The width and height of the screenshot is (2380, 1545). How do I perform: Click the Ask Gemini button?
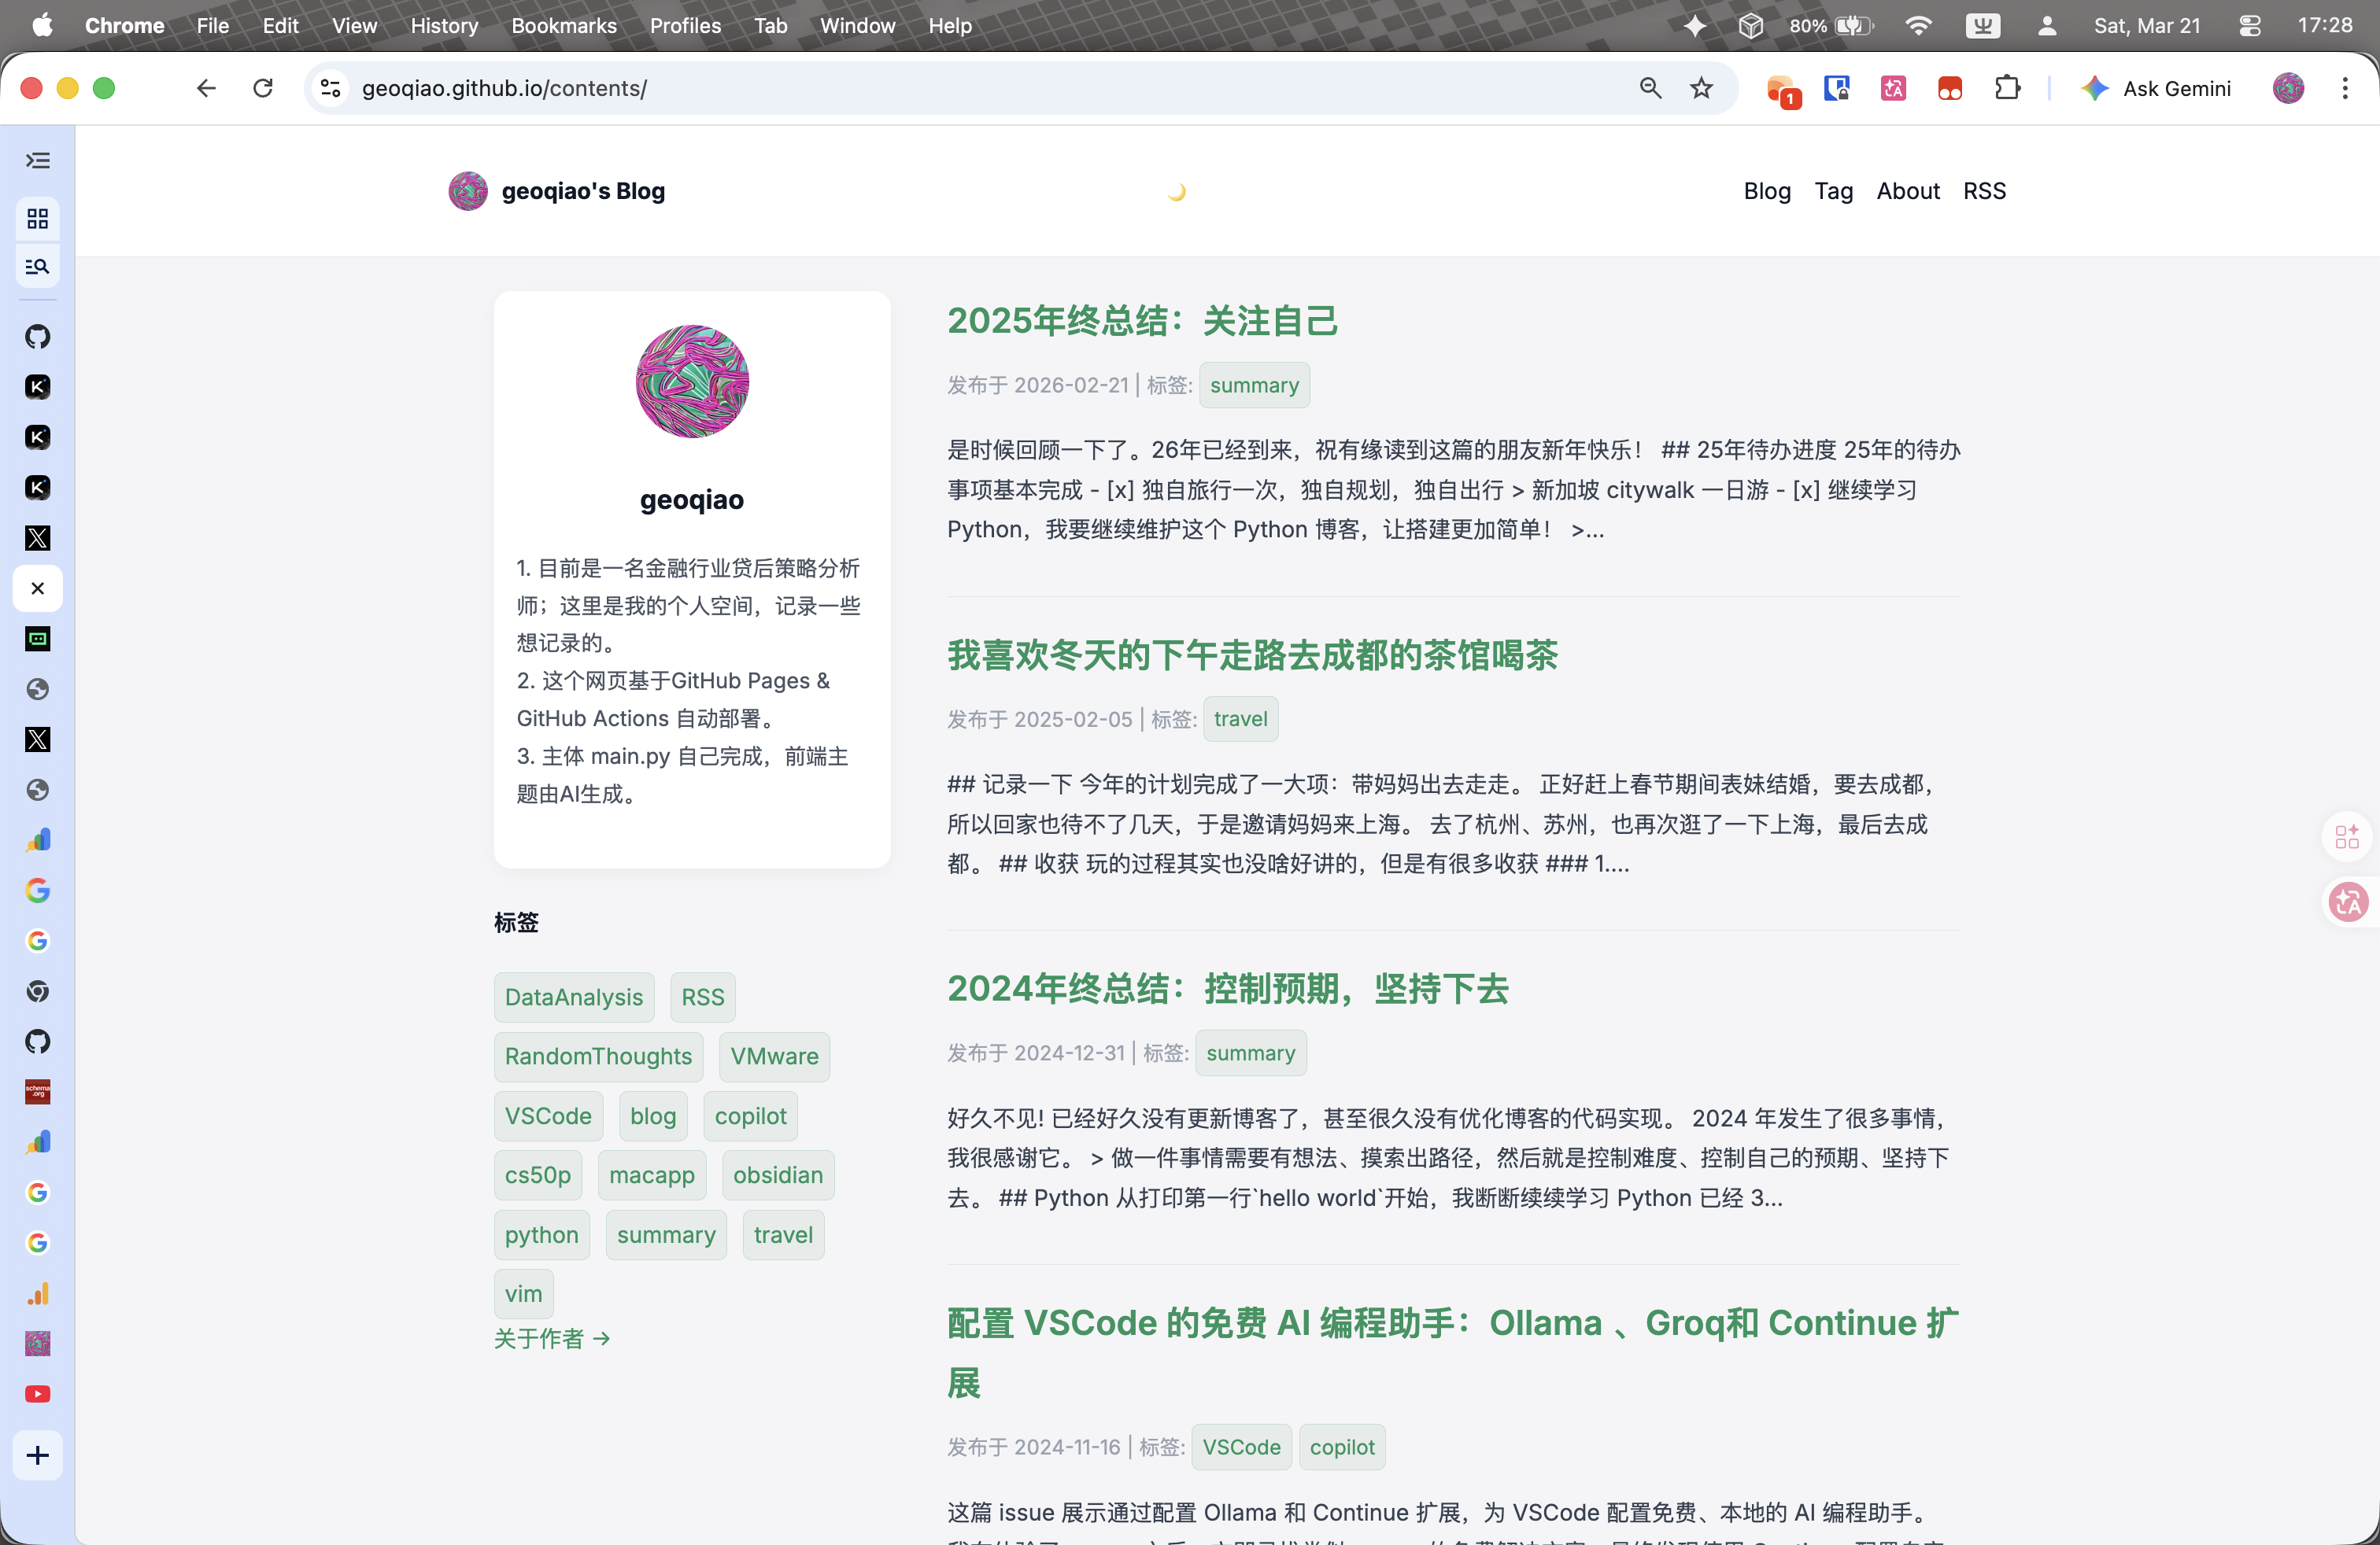coord(2156,88)
